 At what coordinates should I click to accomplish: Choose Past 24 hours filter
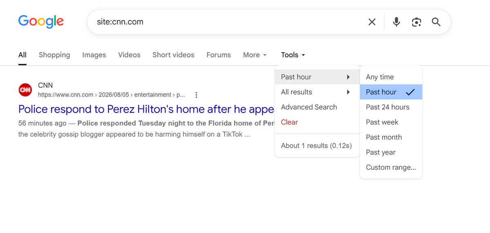[391, 107]
